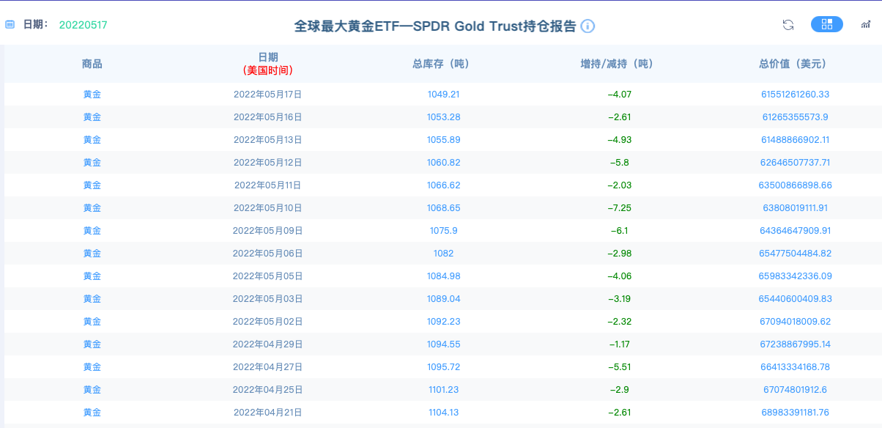This screenshot has width=882, height=428.
Task: Select the change value -5.51
Action: point(619,367)
